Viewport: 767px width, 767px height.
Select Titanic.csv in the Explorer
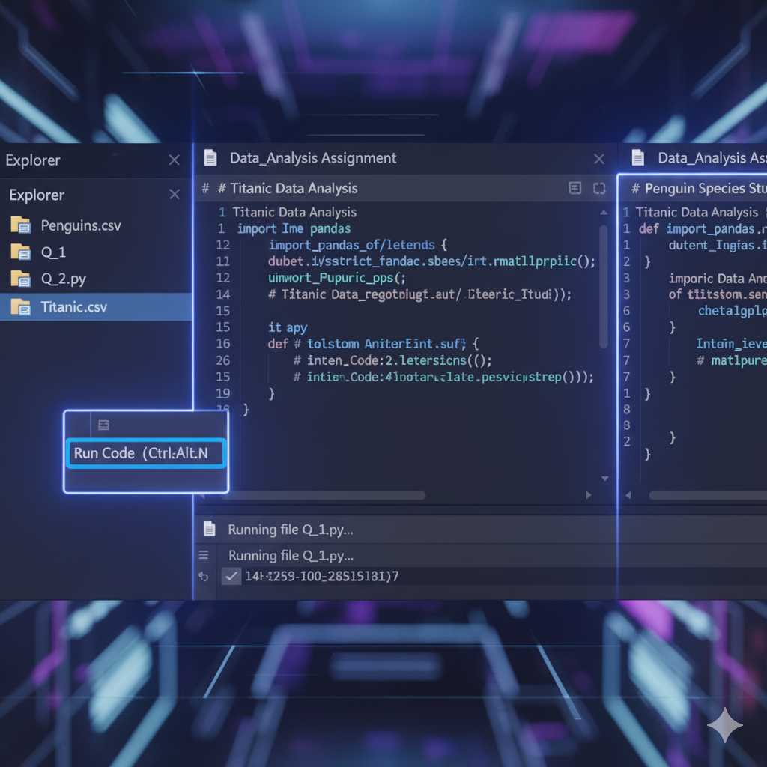73,307
